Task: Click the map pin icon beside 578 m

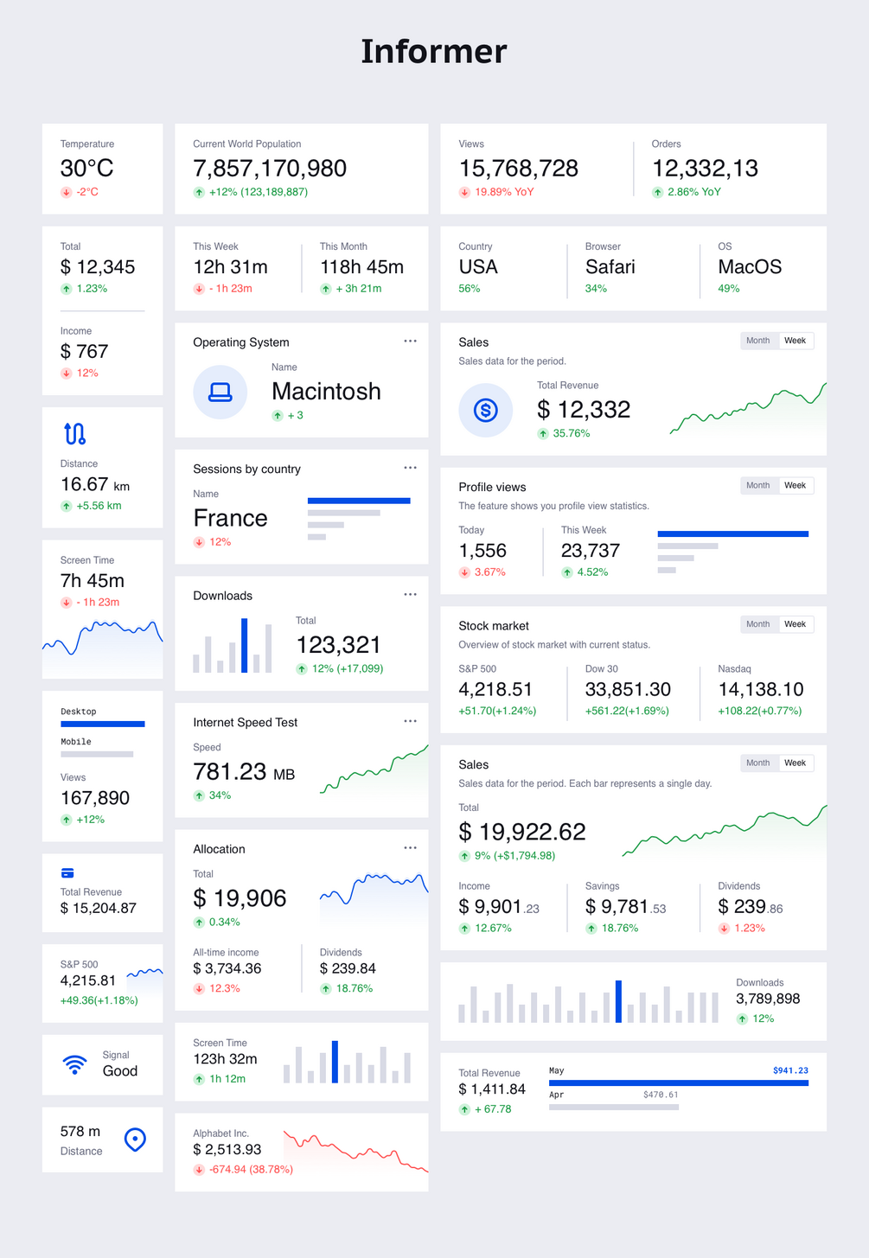Action: tap(135, 1140)
